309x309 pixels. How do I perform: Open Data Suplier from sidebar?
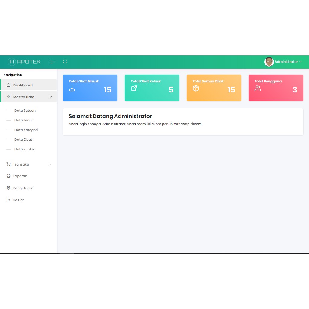[x=25, y=149]
